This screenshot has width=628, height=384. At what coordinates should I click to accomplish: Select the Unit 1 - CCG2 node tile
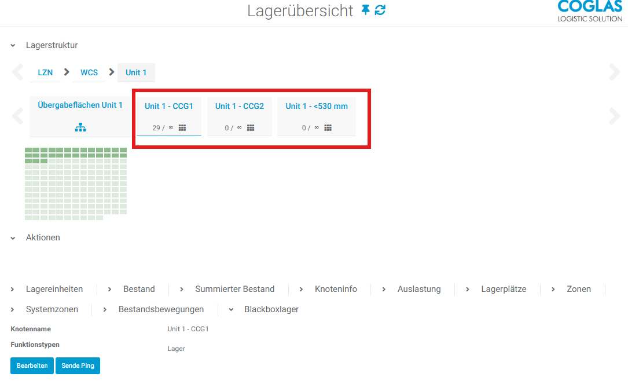(240, 106)
